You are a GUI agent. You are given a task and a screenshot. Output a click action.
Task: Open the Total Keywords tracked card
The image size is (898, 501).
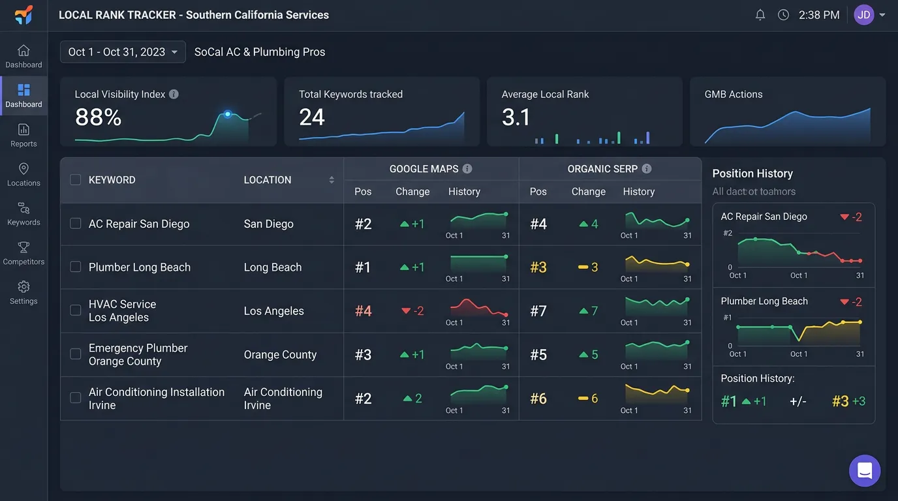[382, 112]
